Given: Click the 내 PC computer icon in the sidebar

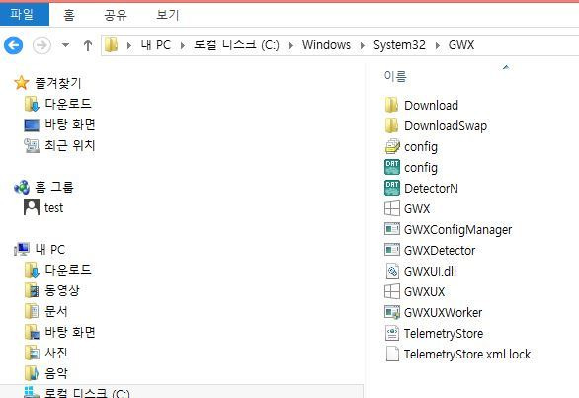Looking at the screenshot, I should click(22, 249).
